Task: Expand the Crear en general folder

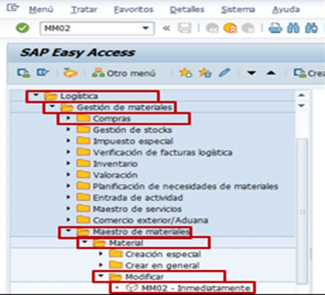Action: (101, 265)
